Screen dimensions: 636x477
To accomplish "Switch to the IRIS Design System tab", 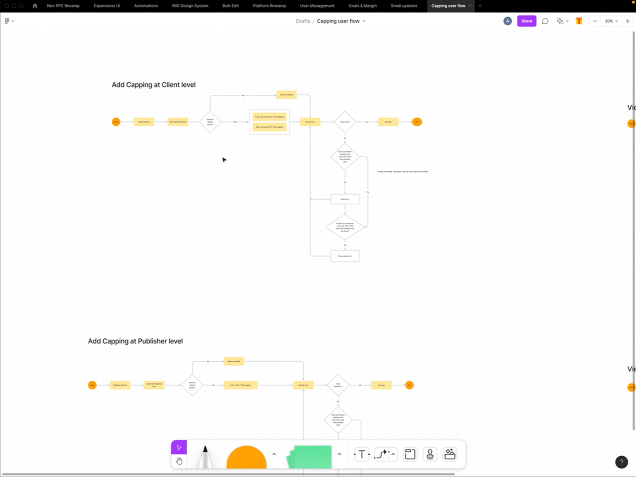I will [x=190, y=6].
